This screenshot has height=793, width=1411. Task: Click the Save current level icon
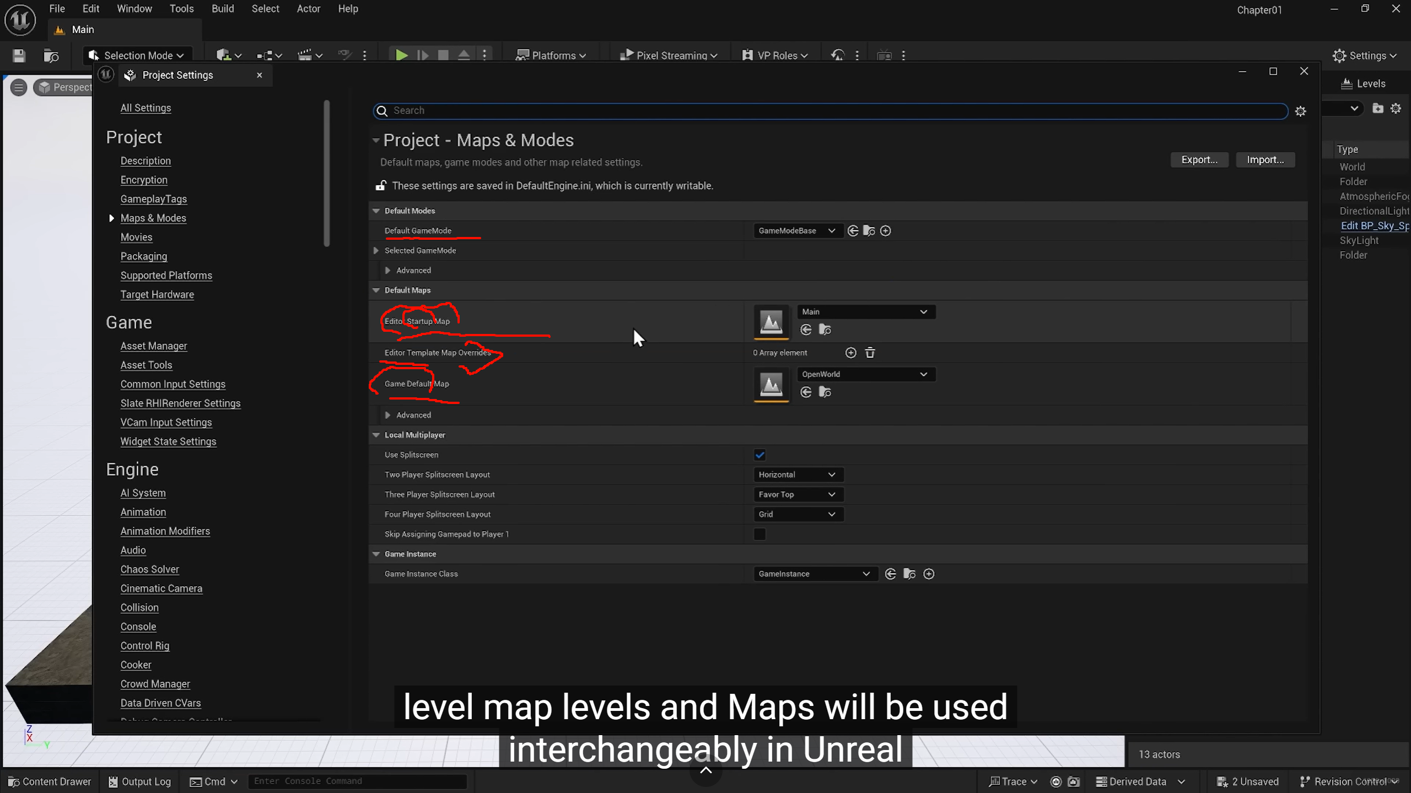pyautogui.click(x=19, y=56)
